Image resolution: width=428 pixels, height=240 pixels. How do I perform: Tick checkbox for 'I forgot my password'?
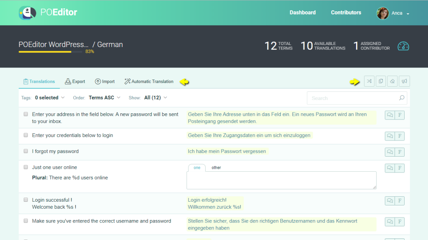pyautogui.click(x=25, y=151)
